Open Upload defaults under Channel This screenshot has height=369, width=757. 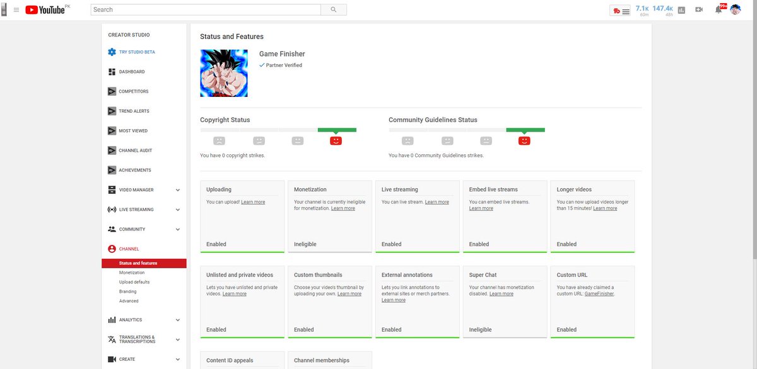click(134, 282)
